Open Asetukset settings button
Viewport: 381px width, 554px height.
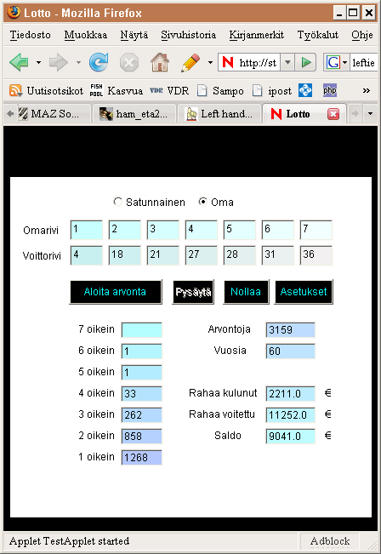click(x=304, y=292)
